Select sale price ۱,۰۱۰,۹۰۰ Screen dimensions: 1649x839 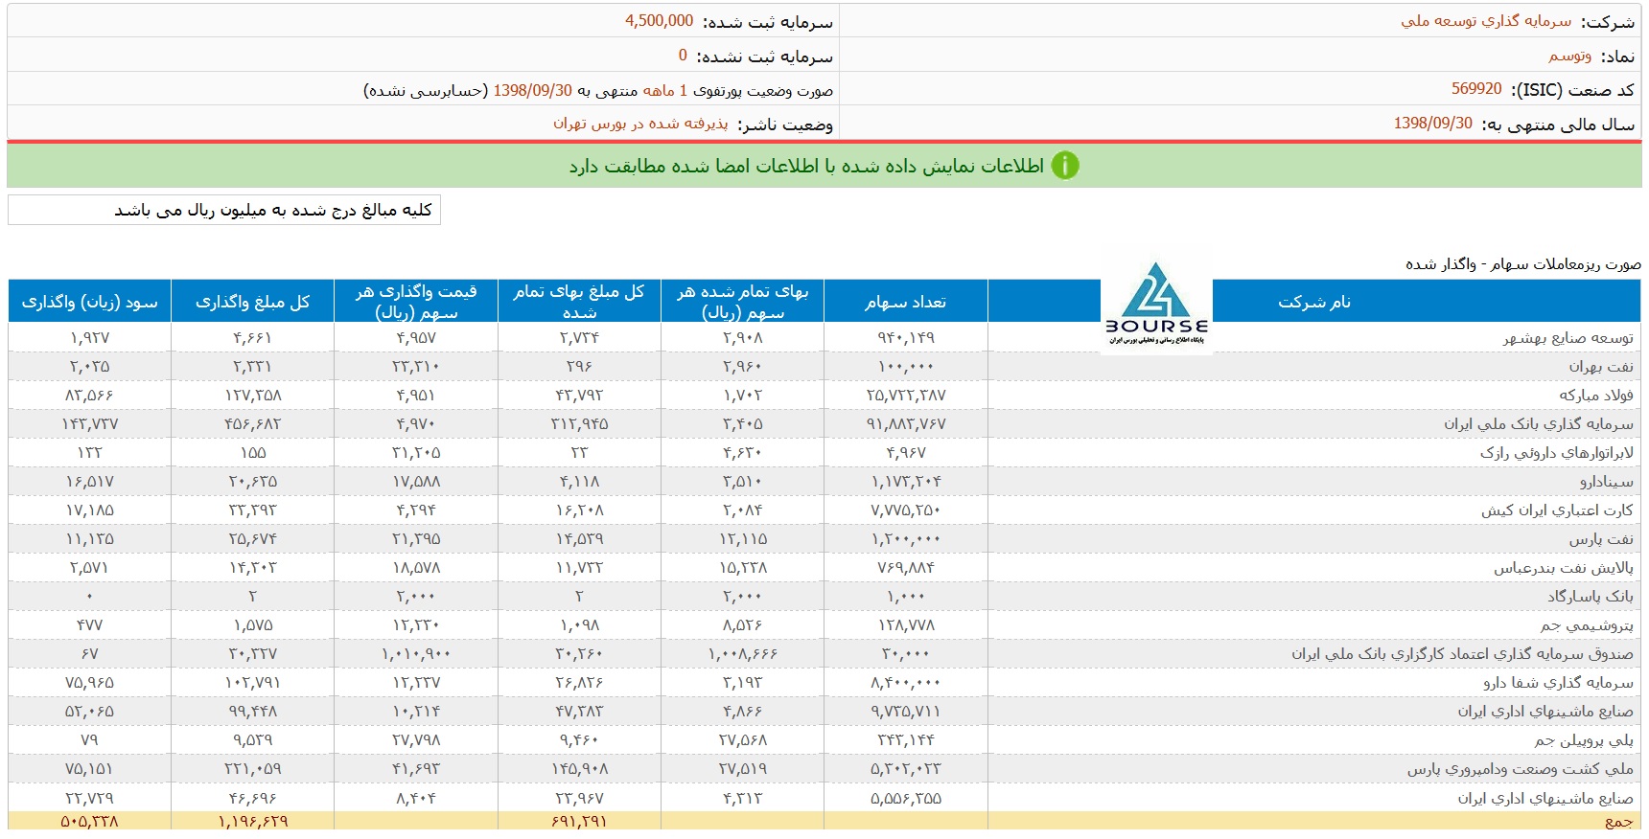point(416,654)
